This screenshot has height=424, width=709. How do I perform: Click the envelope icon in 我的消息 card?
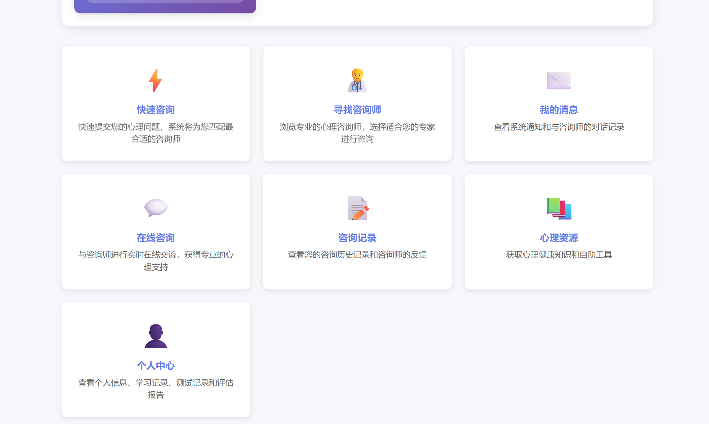559,81
